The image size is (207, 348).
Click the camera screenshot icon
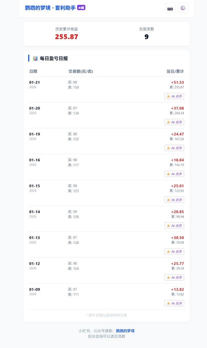tap(170, 8)
